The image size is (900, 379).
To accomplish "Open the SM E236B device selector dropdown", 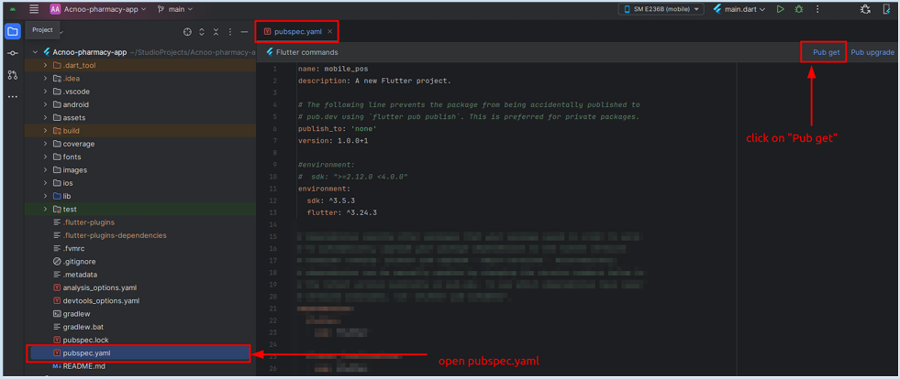I will [x=662, y=9].
